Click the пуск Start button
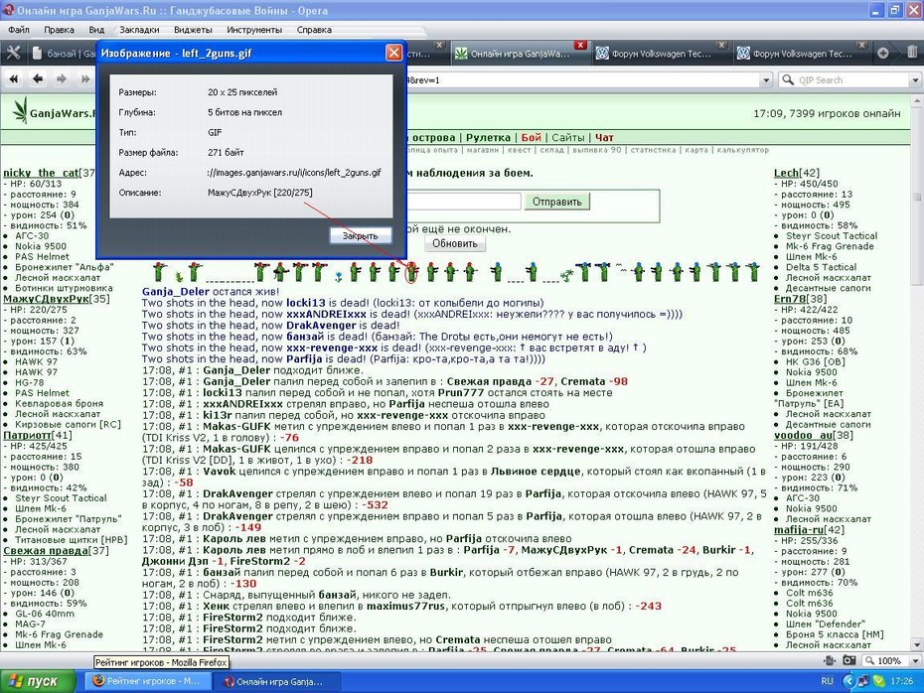Screen dimensions: 924x693 click(38, 681)
